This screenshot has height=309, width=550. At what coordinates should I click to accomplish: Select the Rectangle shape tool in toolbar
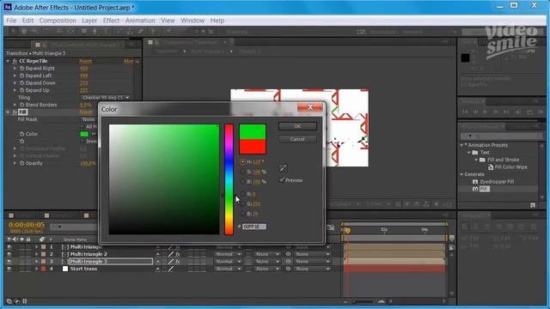[84, 32]
